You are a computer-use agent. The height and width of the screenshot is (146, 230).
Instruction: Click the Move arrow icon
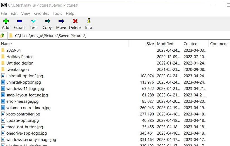[61, 21]
